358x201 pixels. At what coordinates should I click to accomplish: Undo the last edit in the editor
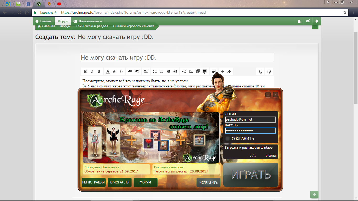(x=223, y=71)
